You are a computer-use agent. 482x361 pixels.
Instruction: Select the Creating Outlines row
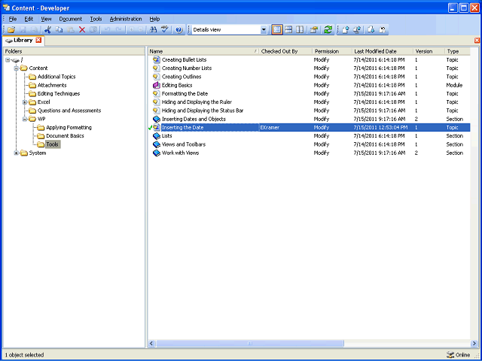(x=309, y=77)
